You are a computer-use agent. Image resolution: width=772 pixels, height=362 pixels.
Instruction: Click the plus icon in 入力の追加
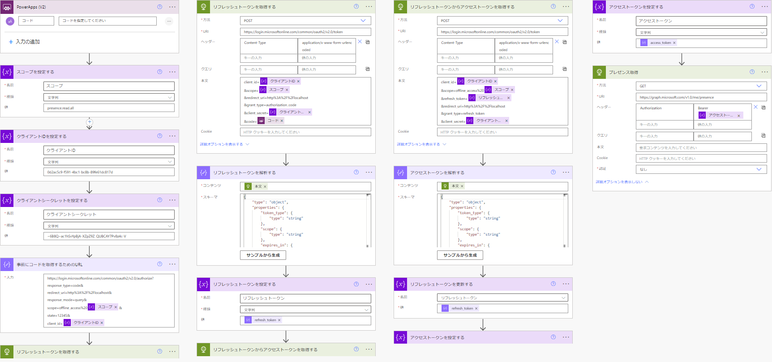(11, 42)
